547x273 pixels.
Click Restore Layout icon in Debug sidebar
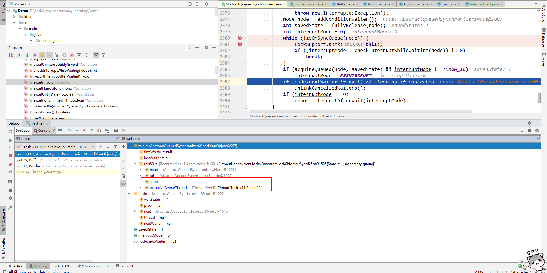coord(10,191)
